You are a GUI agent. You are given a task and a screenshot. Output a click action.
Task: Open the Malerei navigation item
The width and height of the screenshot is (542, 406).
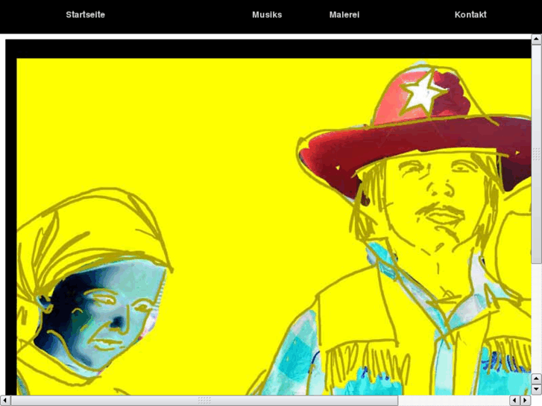click(344, 14)
